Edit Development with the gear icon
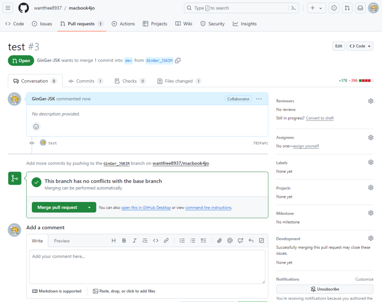This screenshot has width=382, height=302. 371,238
